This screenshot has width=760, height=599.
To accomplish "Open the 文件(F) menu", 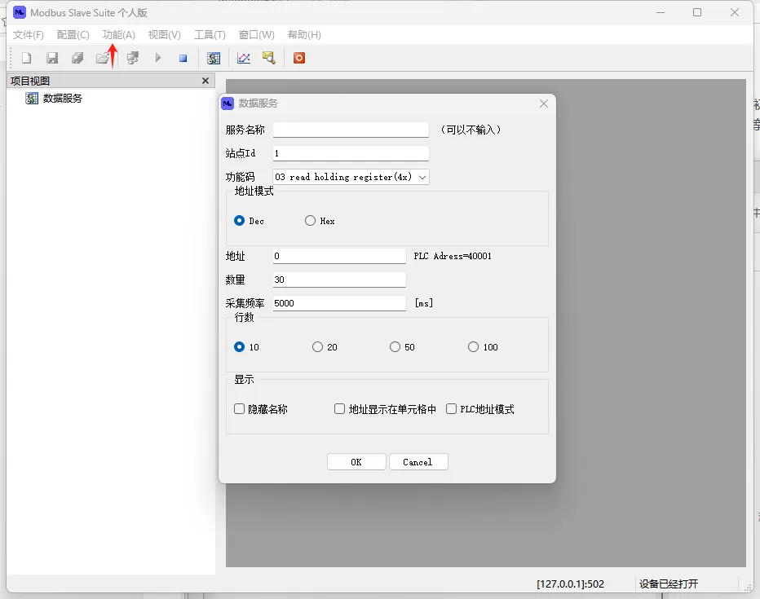I will coord(28,35).
